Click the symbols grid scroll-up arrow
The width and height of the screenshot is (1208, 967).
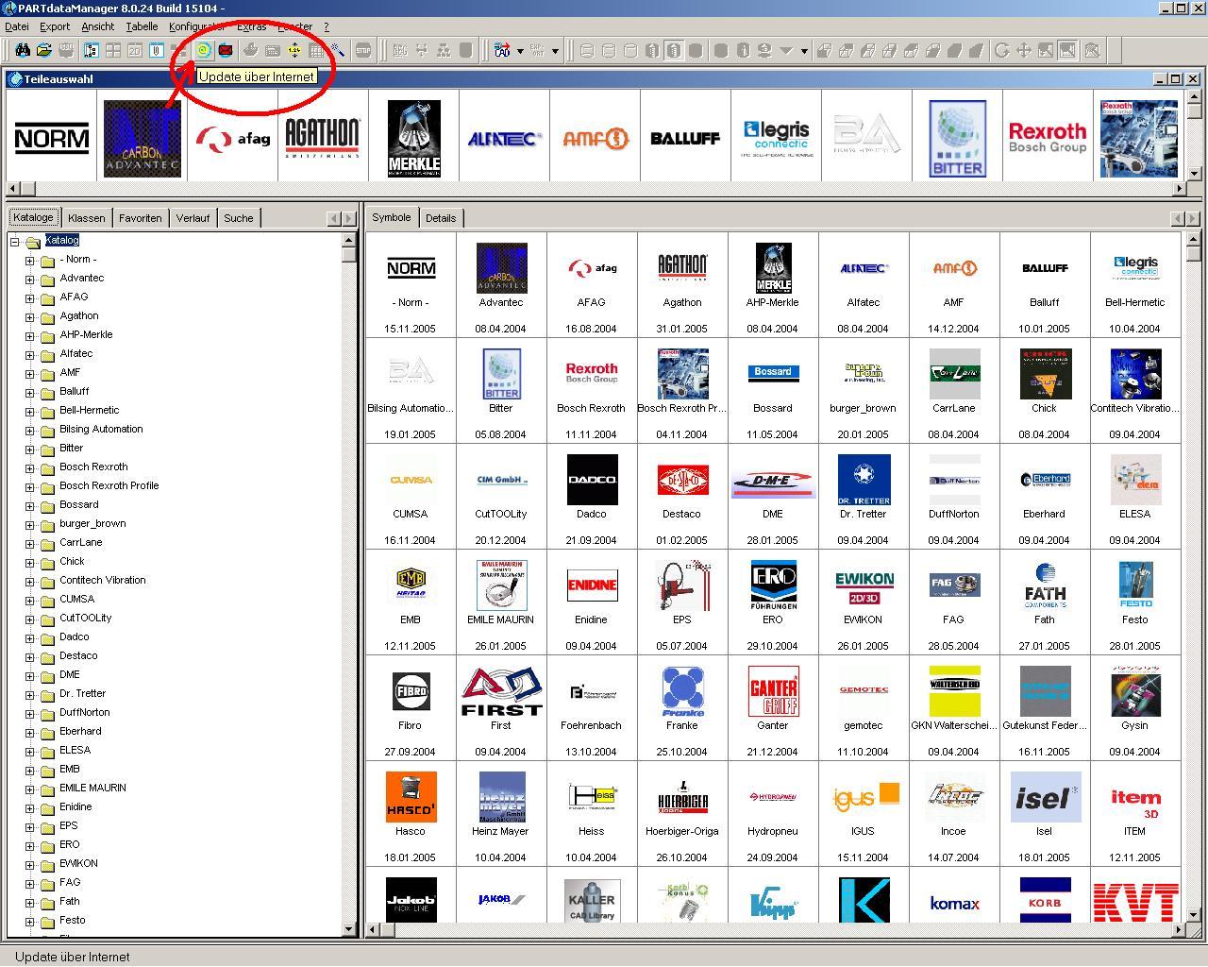1193,239
